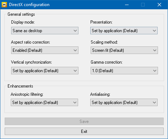
Task: Open the Display mode dropdown
Action: coord(45,31)
